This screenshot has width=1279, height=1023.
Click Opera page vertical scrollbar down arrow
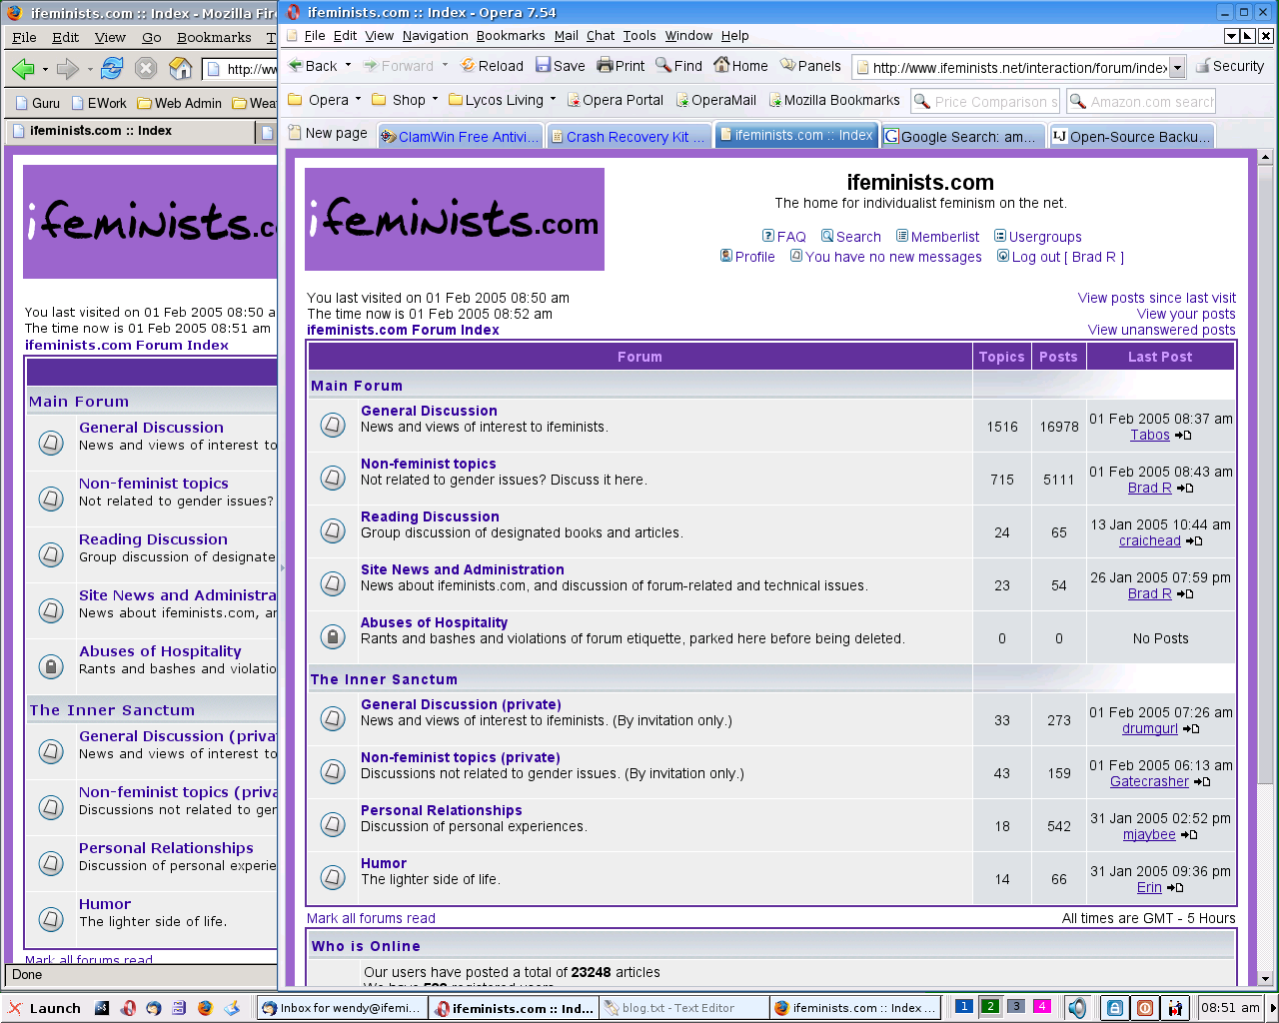pyautogui.click(x=1265, y=978)
